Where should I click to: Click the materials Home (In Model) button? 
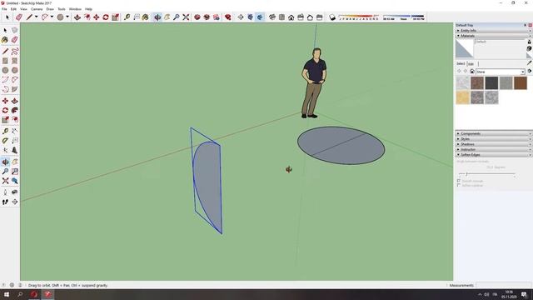coord(472,72)
